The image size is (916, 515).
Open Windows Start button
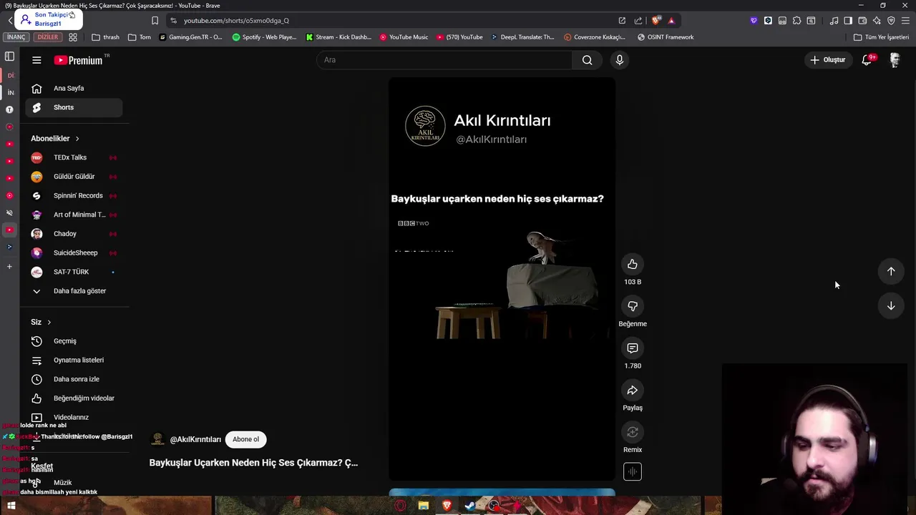tap(11, 506)
